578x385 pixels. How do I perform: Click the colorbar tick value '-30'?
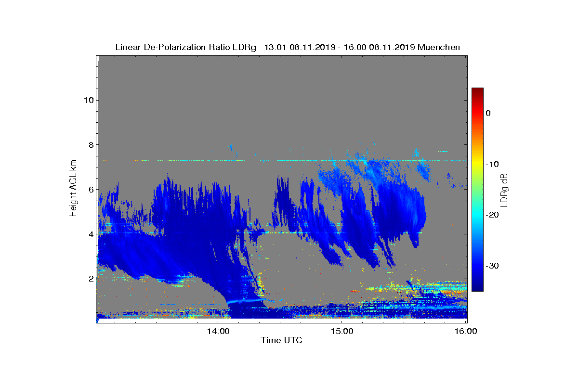point(492,266)
